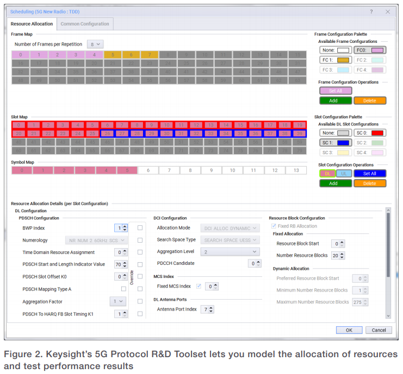Image resolution: width=403 pixels, height=374 pixels.
Task: Open Number of Frames per Repetition dropdown
Action: point(96,44)
